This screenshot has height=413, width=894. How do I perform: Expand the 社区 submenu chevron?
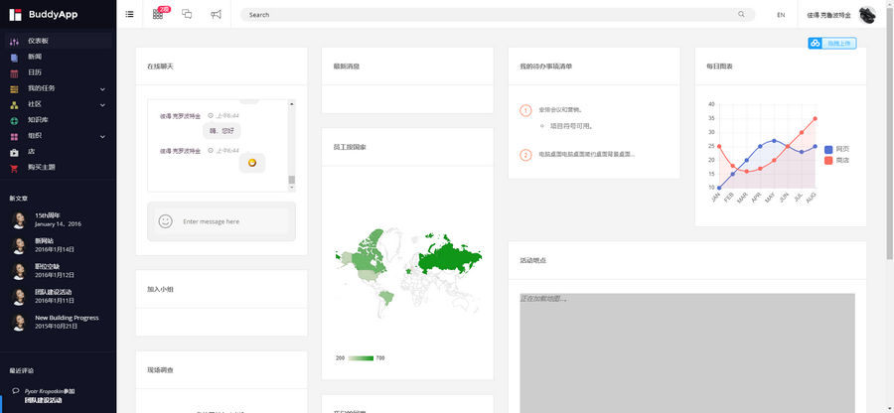(102, 105)
